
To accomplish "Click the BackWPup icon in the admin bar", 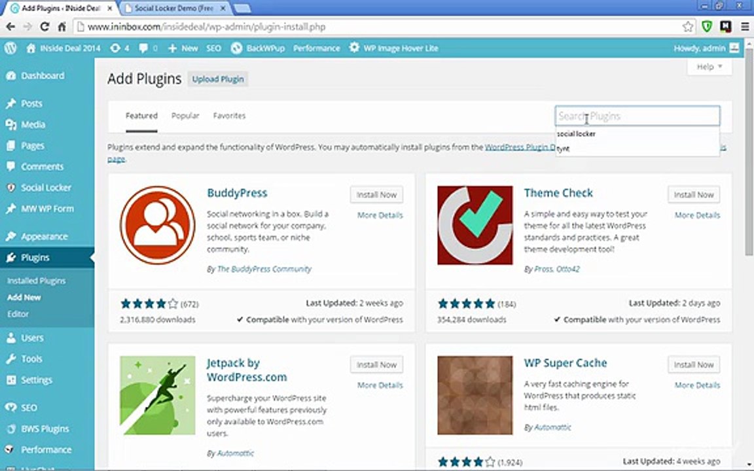I will pos(236,48).
